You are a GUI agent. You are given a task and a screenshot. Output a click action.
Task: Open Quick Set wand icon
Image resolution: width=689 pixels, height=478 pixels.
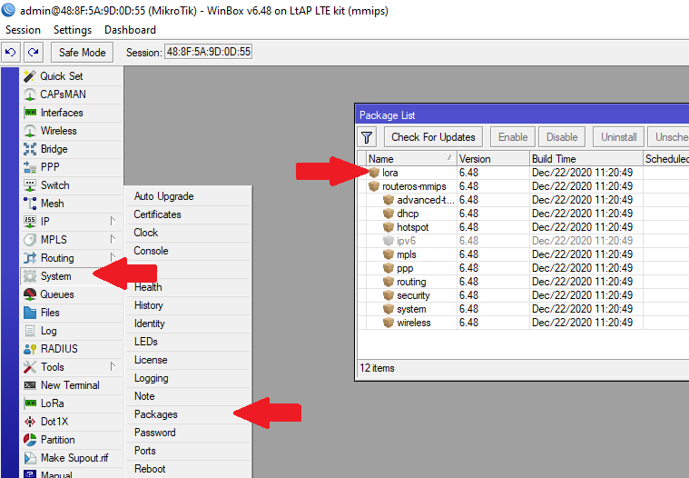29,76
